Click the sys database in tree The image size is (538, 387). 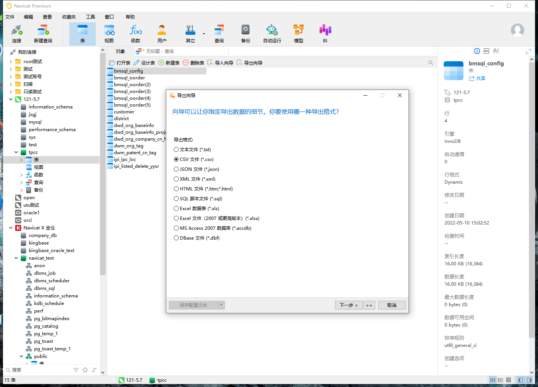(32, 137)
